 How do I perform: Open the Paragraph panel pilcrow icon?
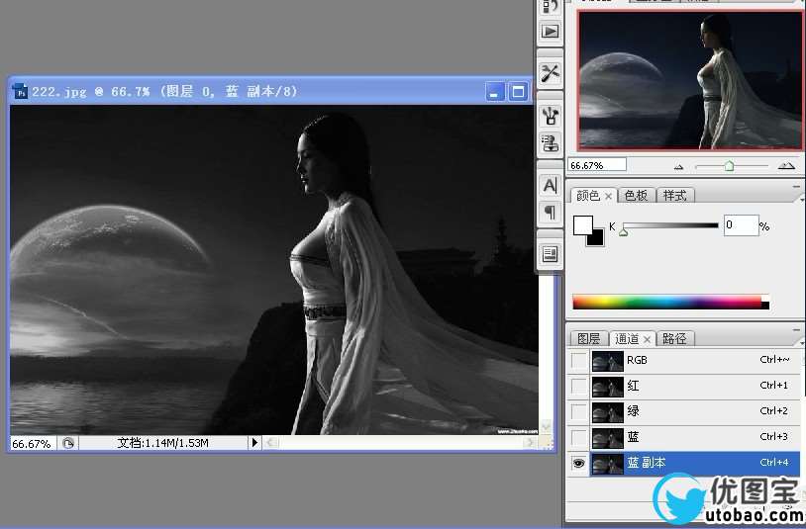tap(550, 212)
